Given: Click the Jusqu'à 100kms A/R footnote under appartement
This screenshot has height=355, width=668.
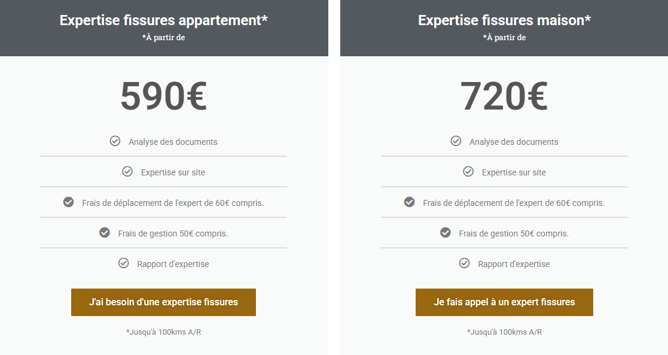Looking at the screenshot, I should click(163, 332).
